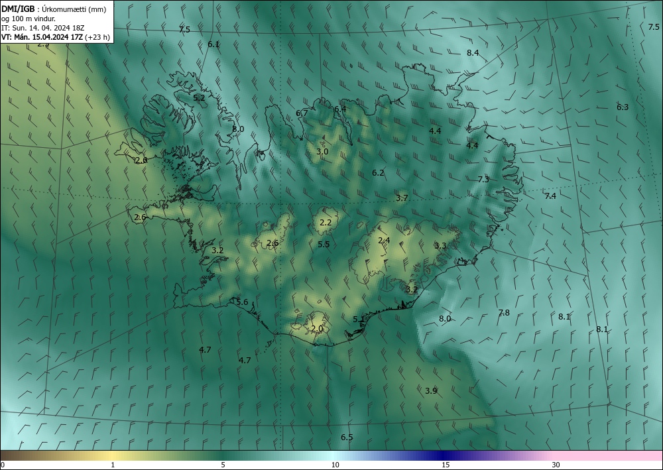Click the 6.1 value north of Westfjords

213,44
